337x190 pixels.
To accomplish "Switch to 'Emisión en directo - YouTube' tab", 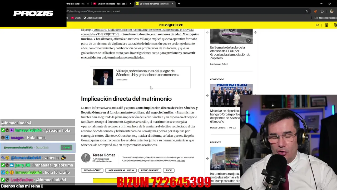I will click(112, 4).
